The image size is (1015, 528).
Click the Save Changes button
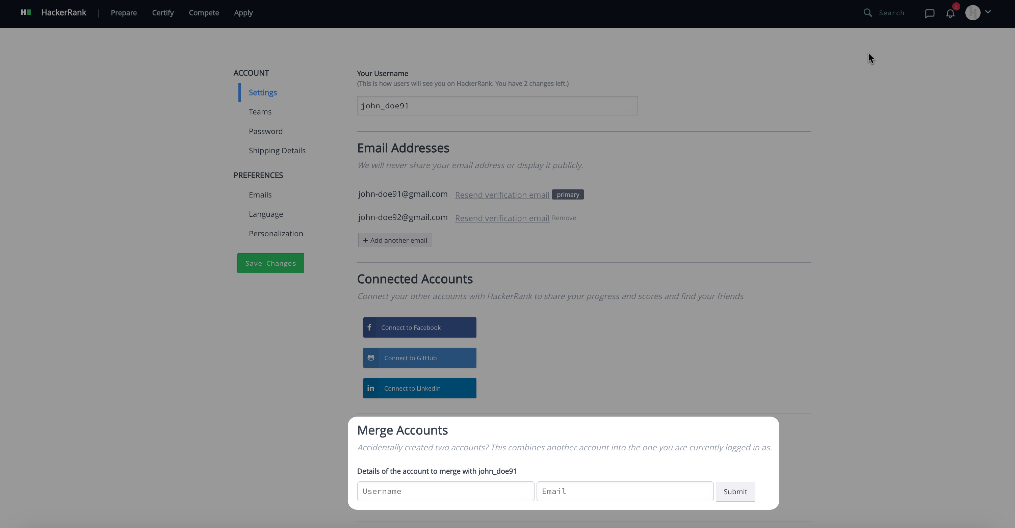pyautogui.click(x=271, y=263)
